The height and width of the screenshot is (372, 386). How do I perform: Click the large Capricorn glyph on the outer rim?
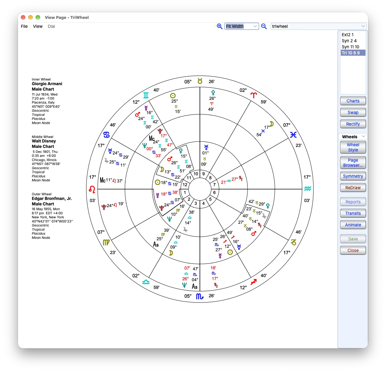pos(293,243)
